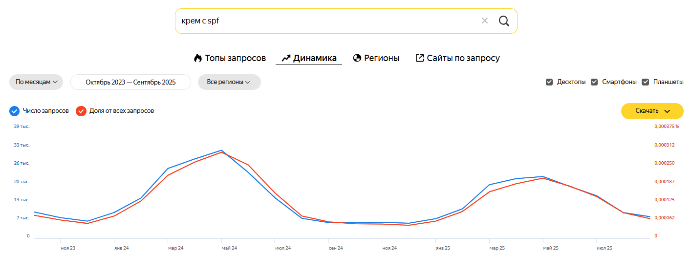This screenshot has width=692, height=255.
Task: Open the Регионы tab
Action: point(382,58)
